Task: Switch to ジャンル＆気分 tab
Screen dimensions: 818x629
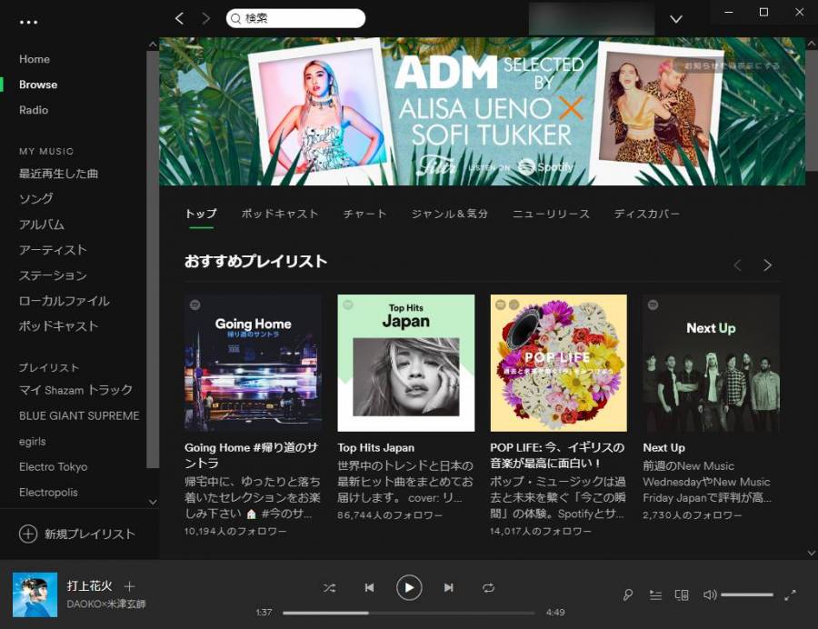Action: 449,214
